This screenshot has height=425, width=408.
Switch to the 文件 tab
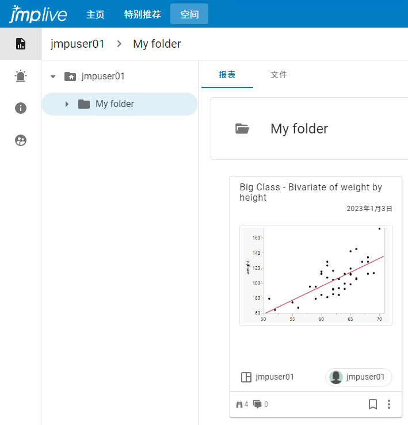(x=279, y=75)
